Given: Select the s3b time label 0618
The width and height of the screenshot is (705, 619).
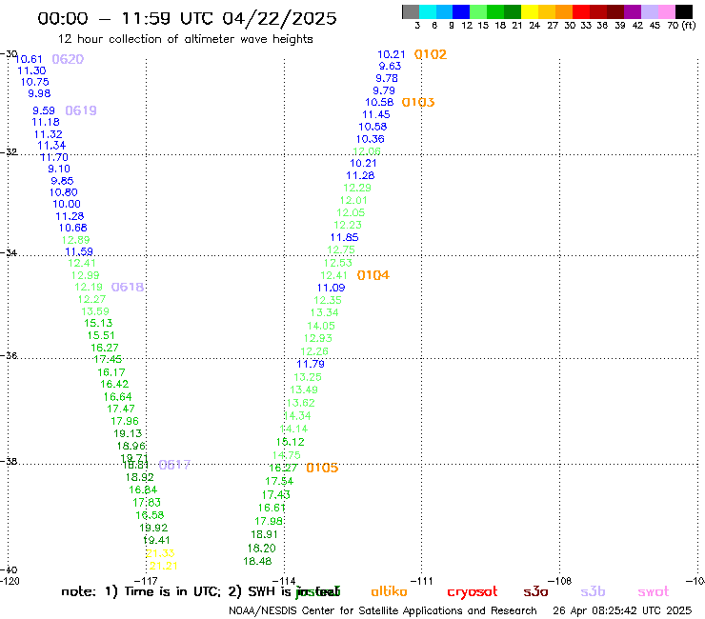Looking at the screenshot, I should (x=128, y=287).
